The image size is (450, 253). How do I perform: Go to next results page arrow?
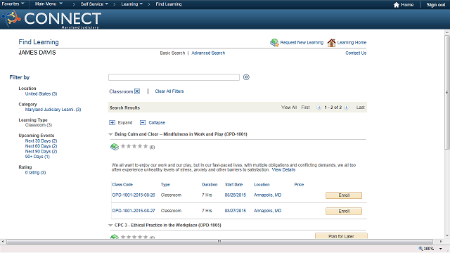point(347,108)
